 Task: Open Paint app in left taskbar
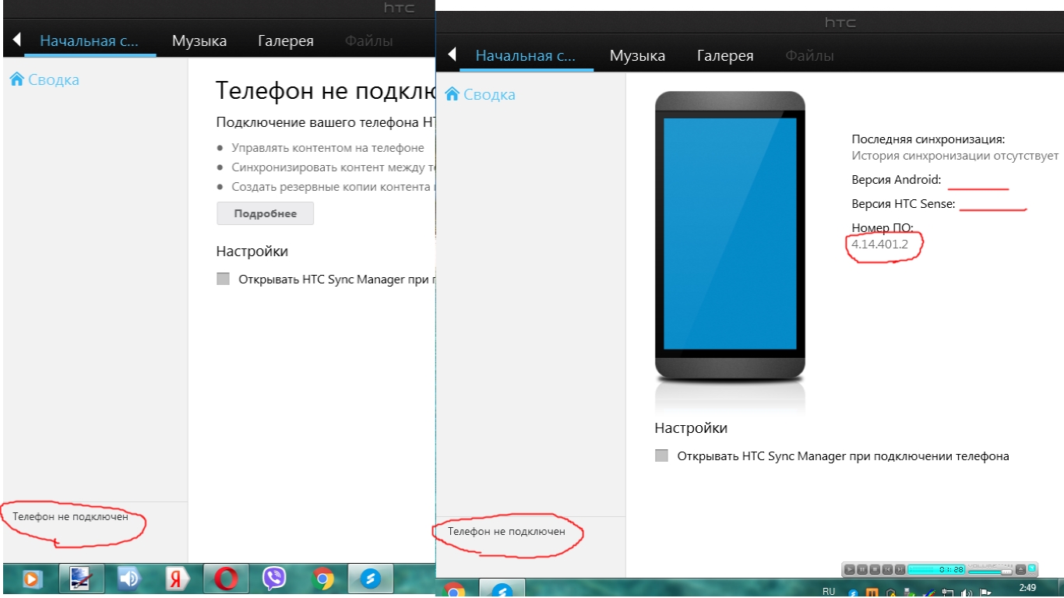(81, 579)
